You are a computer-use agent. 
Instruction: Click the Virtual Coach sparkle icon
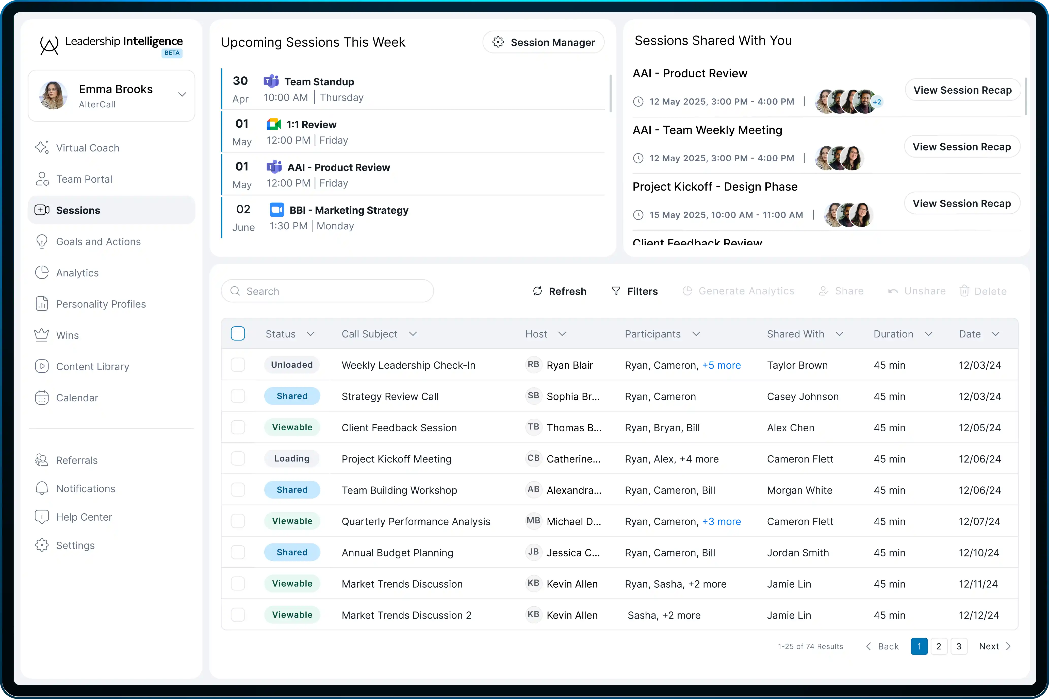[x=42, y=148]
